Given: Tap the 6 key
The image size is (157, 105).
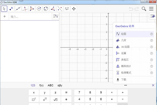Looking at the screenshot, I should click(x=101, y=99).
